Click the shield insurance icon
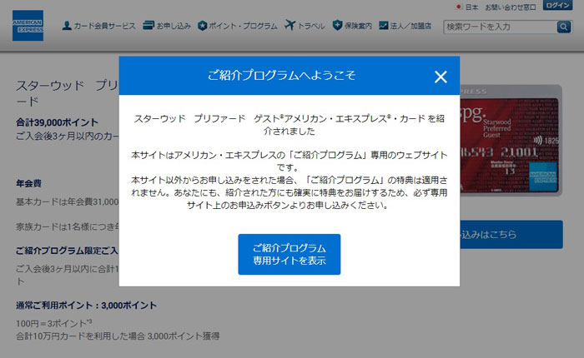Screen dimensions: 584x358 pyautogui.click(x=337, y=25)
